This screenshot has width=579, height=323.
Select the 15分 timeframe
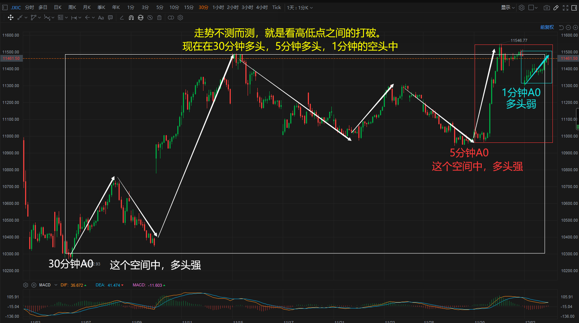point(189,7)
